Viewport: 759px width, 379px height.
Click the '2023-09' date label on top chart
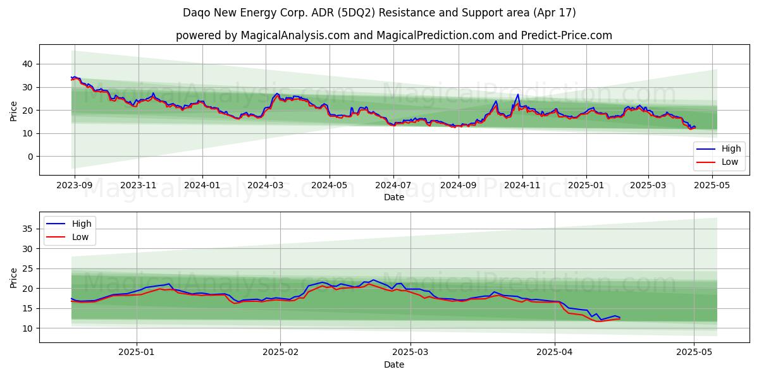click(x=75, y=186)
